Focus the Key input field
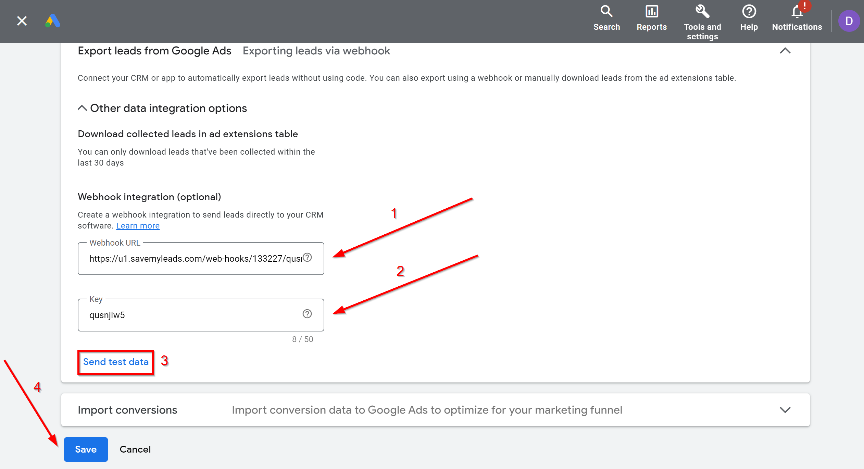Viewport: 864px width, 469px height. pos(201,315)
